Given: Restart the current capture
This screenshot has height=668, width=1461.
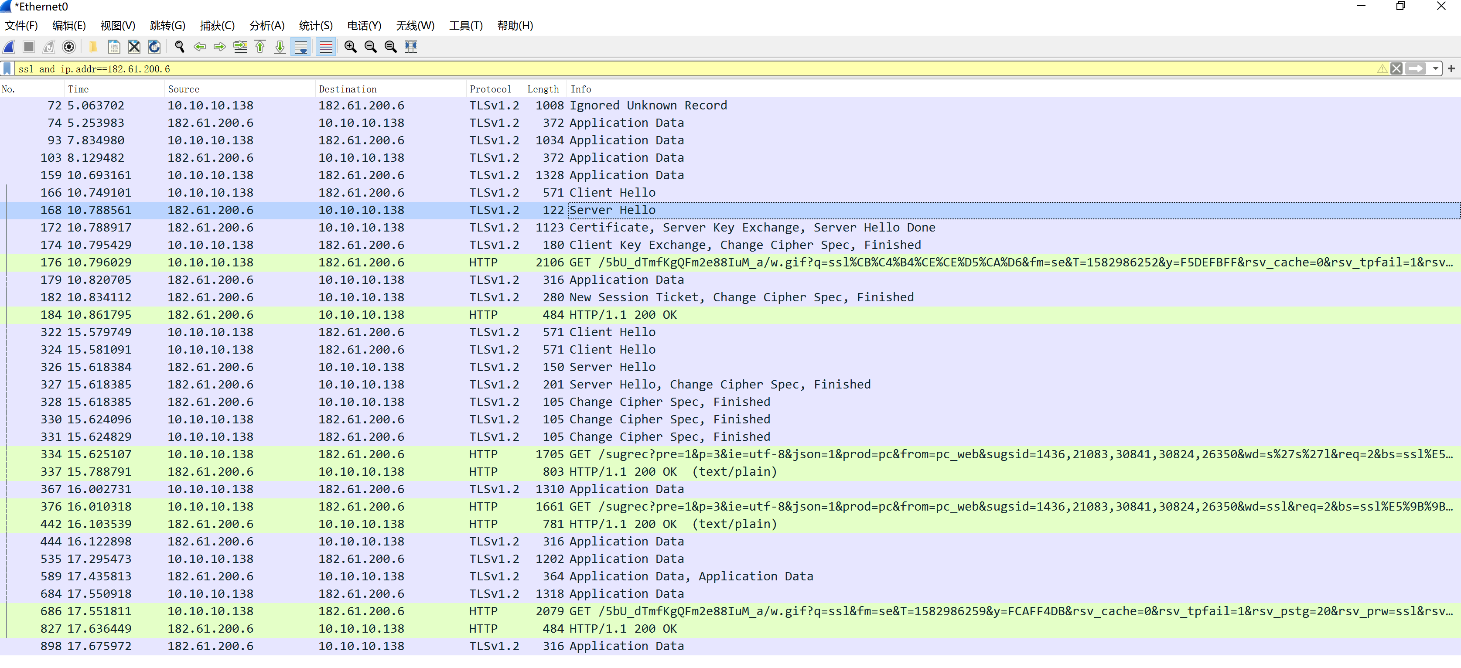Looking at the screenshot, I should tap(49, 47).
